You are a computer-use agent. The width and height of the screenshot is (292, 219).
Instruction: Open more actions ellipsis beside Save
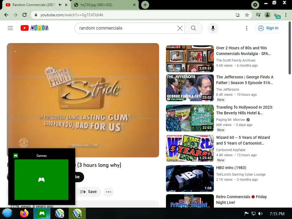(x=109, y=192)
